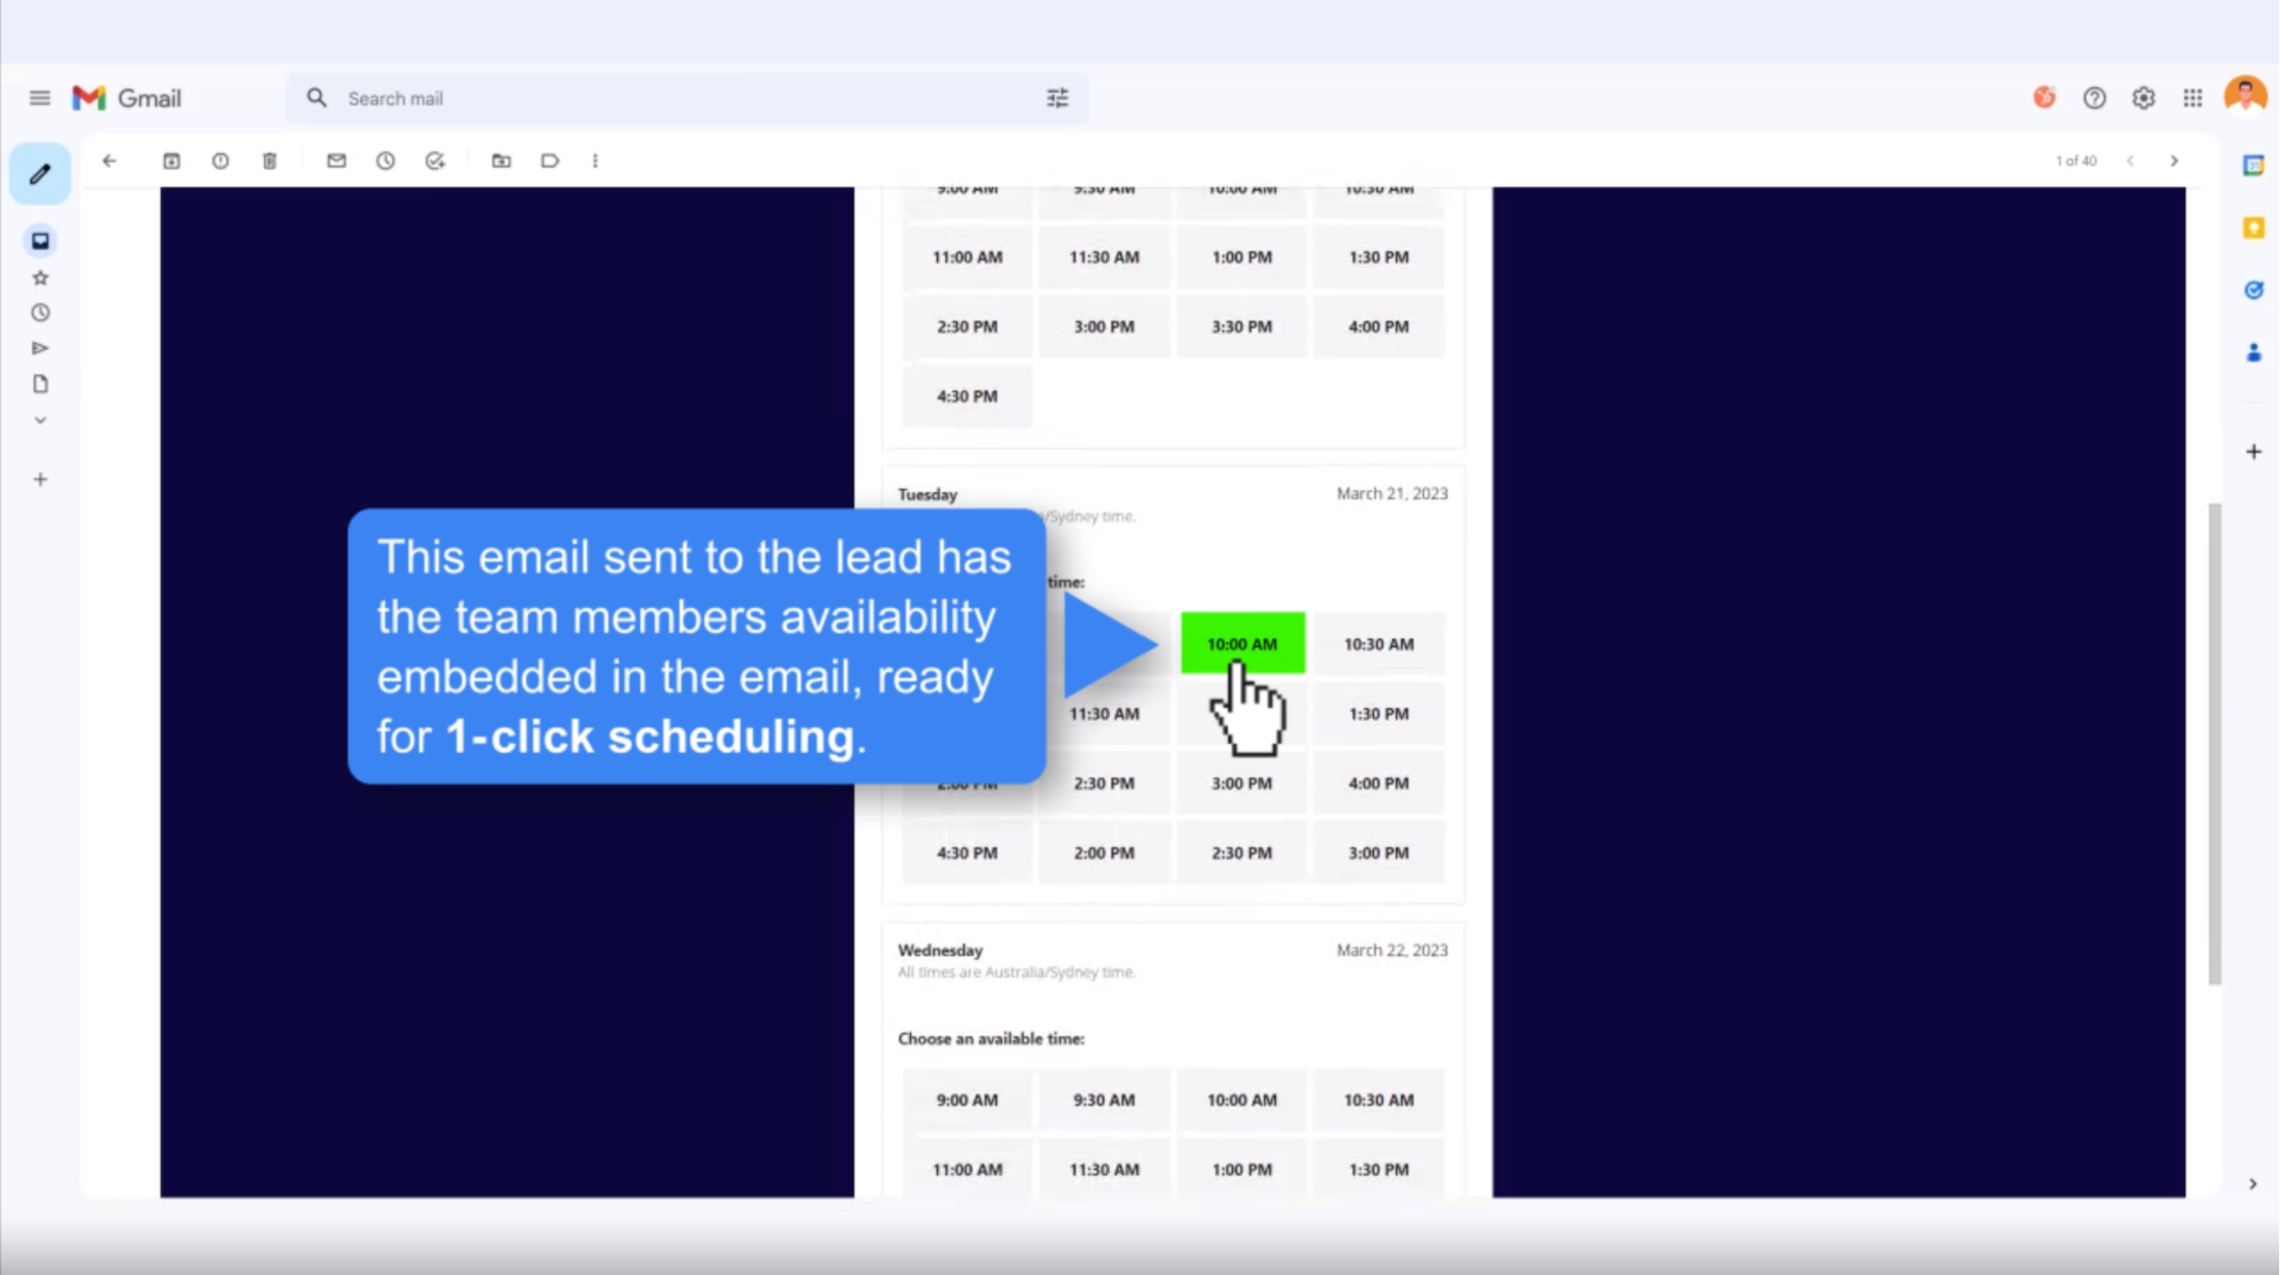This screenshot has width=2280, height=1275.
Task: Open the Help support icon
Action: click(x=2094, y=98)
